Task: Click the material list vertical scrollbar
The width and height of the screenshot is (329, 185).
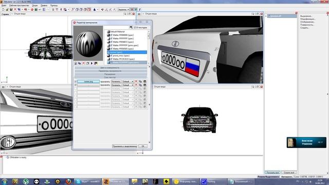Action: click(x=149, y=47)
